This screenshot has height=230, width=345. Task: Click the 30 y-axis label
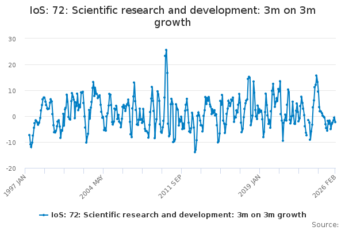pos(11,39)
